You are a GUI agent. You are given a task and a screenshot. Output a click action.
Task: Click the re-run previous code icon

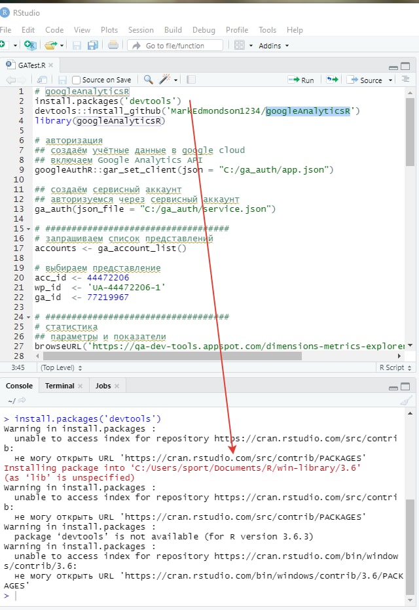[332, 79]
